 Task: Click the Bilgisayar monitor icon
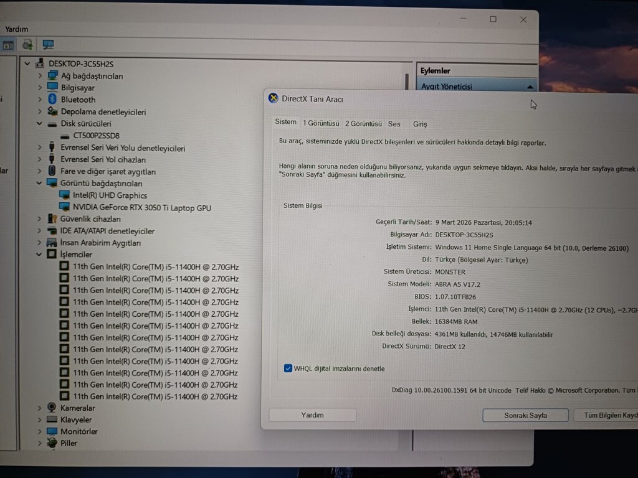(x=52, y=87)
